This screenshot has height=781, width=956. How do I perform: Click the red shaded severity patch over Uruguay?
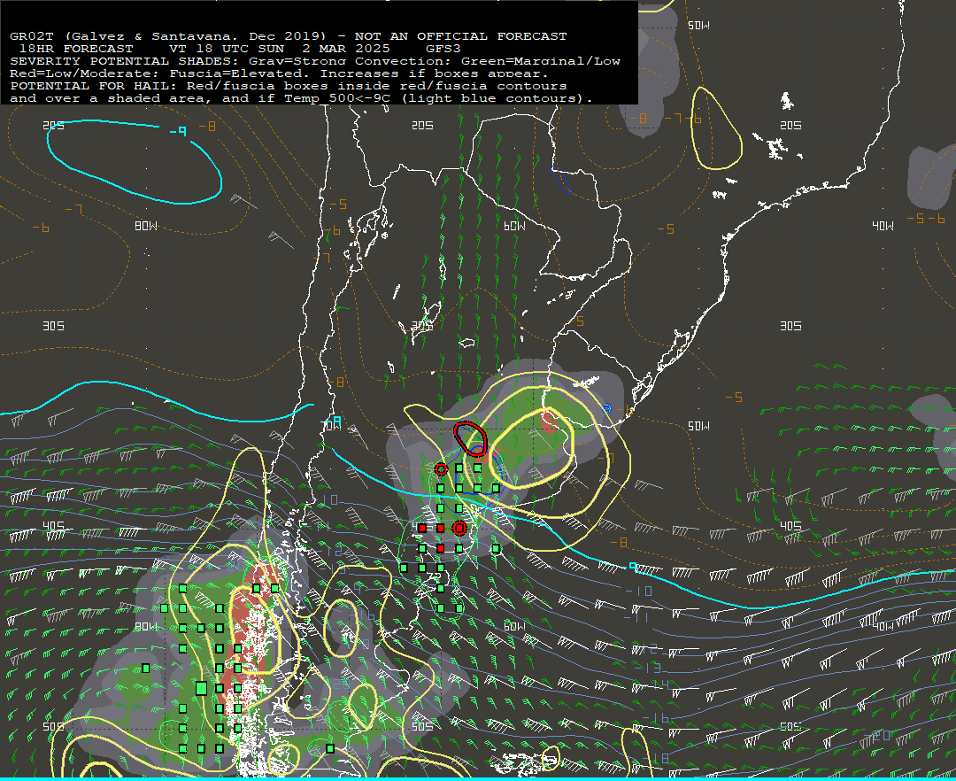click(x=549, y=421)
